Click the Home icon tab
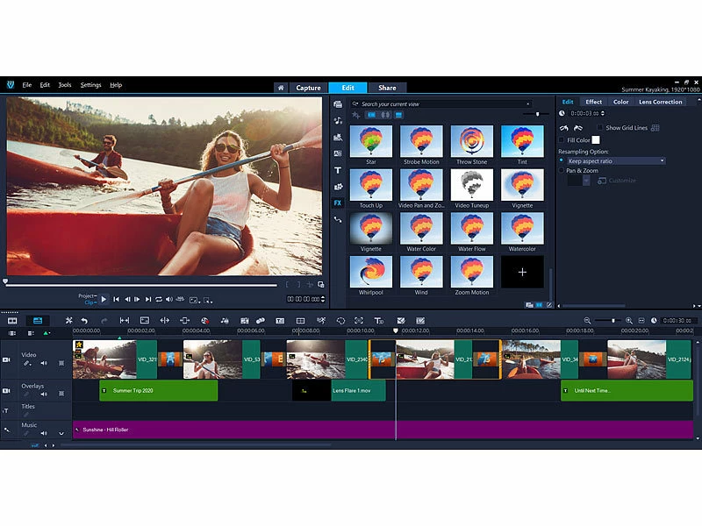The height and width of the screenshot is (526, 702). pyautogui.click(x=280, y=88)
